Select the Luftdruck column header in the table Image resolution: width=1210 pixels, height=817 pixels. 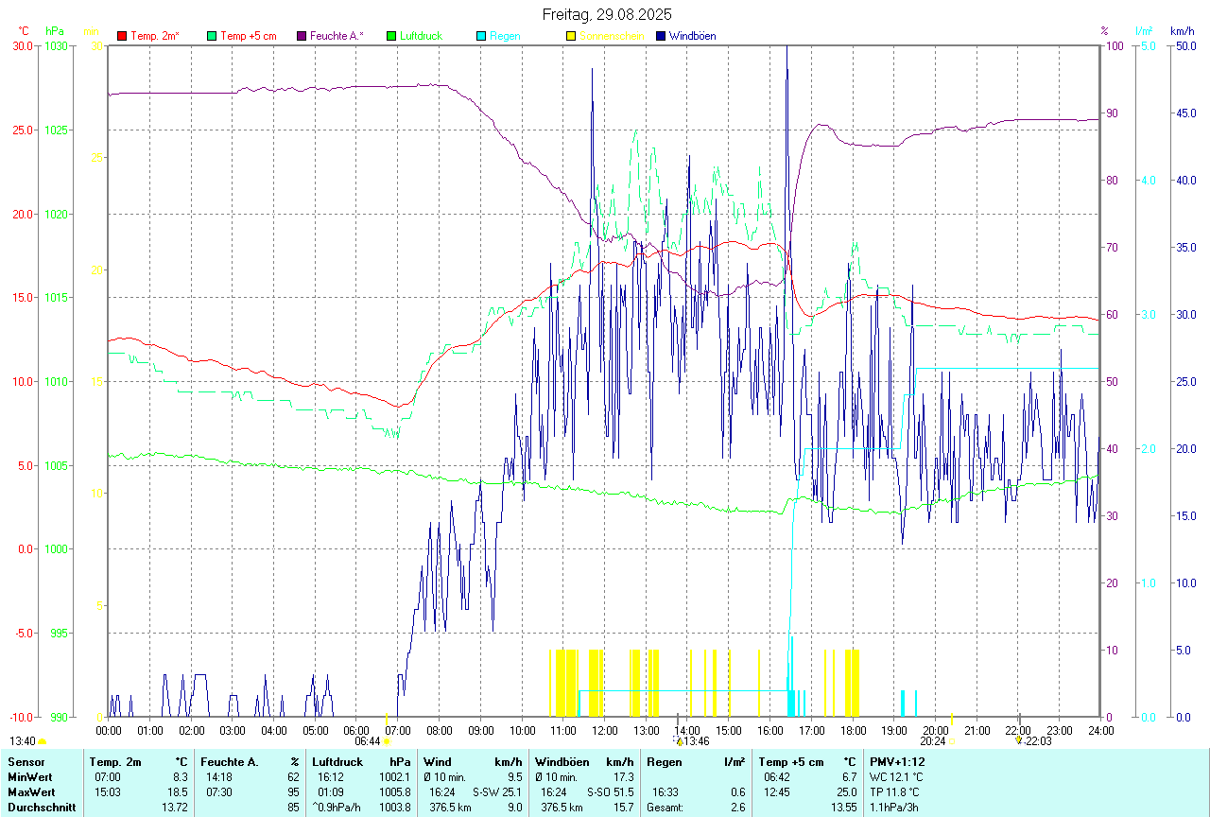(337, 761)
